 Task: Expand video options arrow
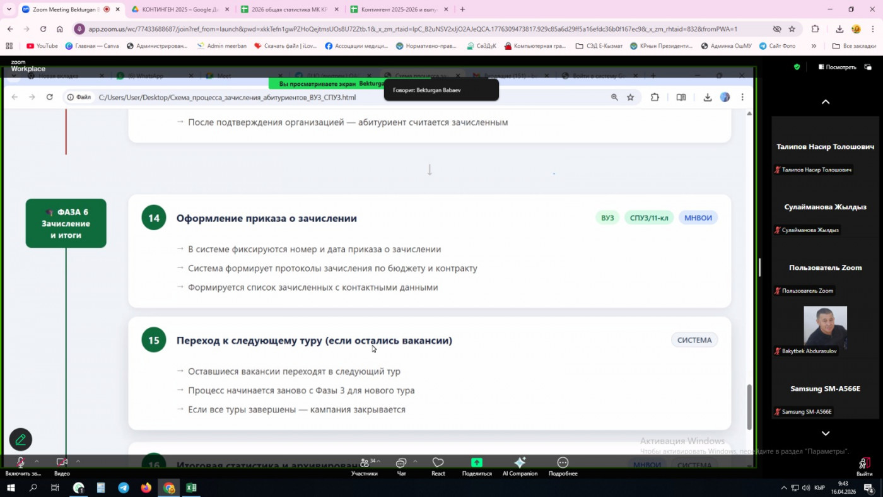click(78, 461)
